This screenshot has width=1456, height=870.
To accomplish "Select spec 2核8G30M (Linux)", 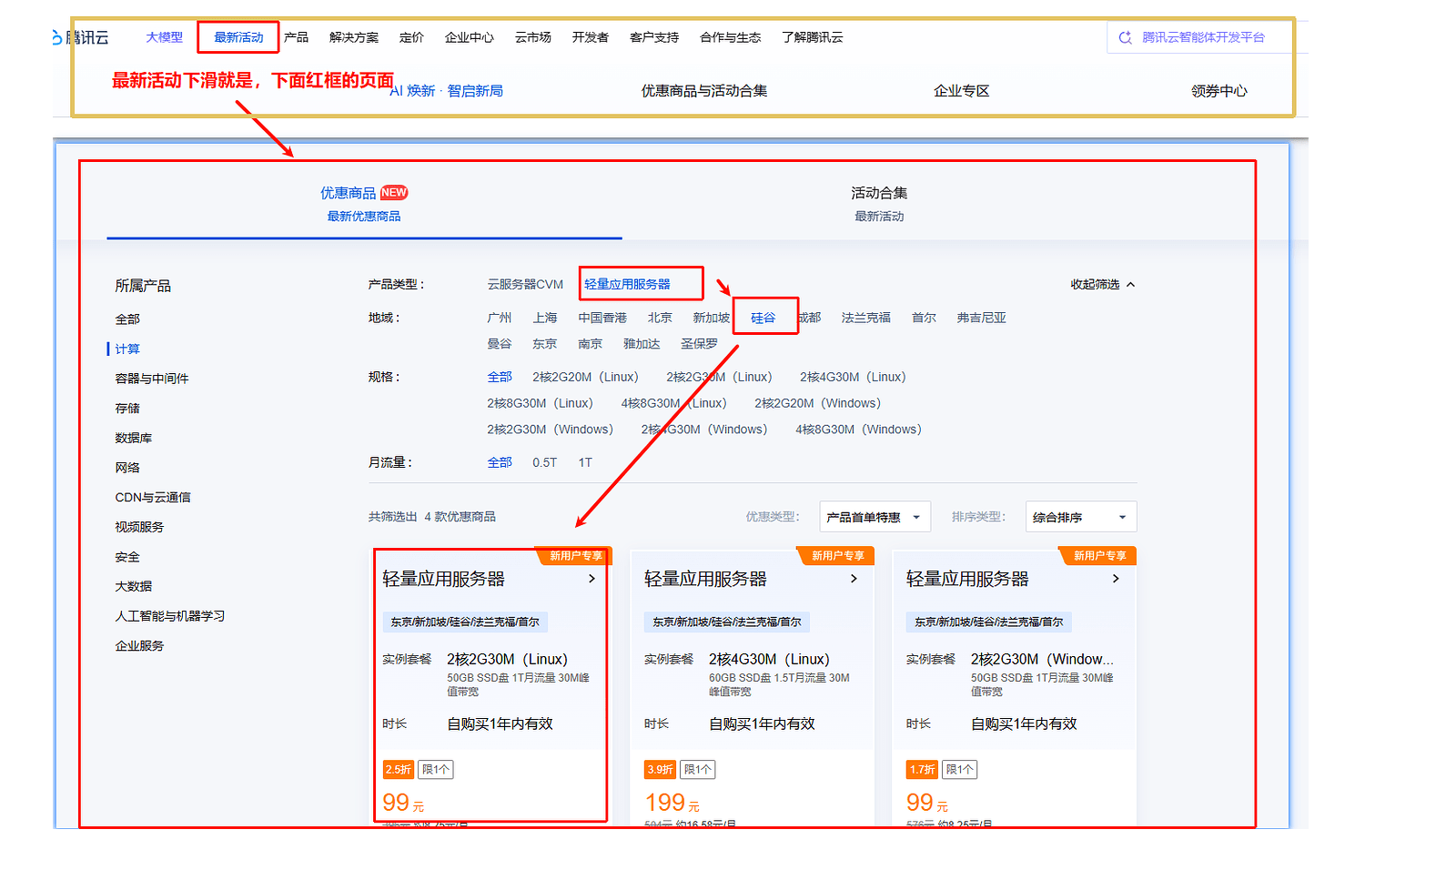I will (540, 404).
